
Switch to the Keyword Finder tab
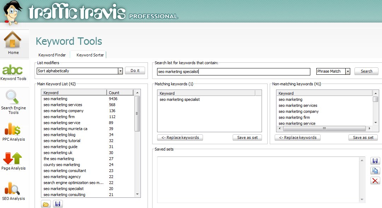52,55
